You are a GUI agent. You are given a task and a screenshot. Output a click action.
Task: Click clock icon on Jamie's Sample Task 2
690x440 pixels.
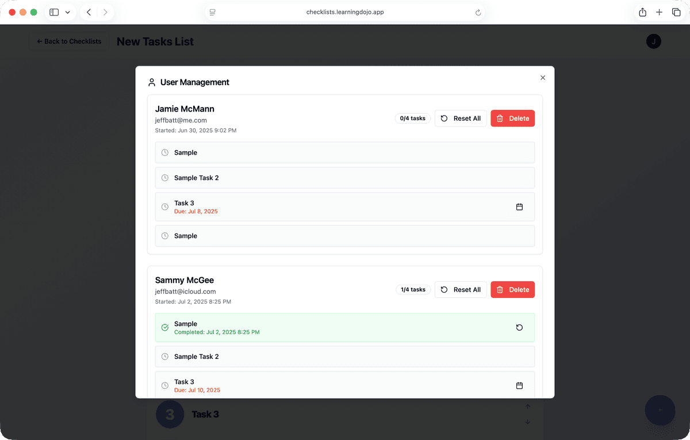(165, 178)
